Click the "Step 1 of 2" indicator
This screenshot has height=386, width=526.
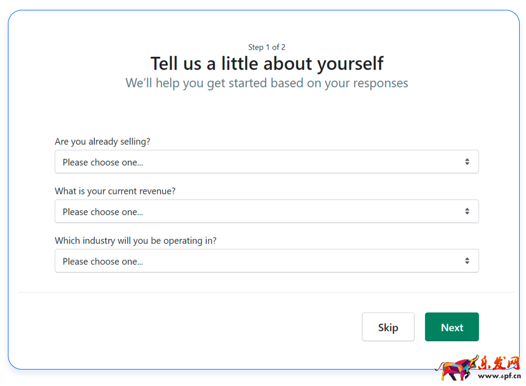coord(267,47)
